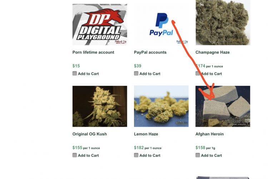Open the Champagne Haze listing title
The height and width of the screenshot is (179, 268).
[x=213, y=52]
